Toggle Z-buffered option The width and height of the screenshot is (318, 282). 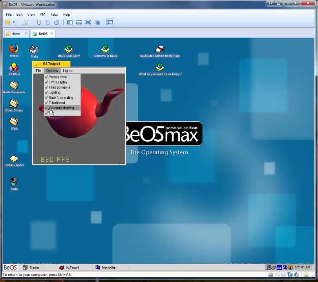pos(62,103)
